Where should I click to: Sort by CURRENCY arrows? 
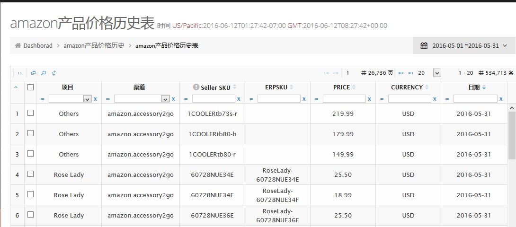point(427,87)
